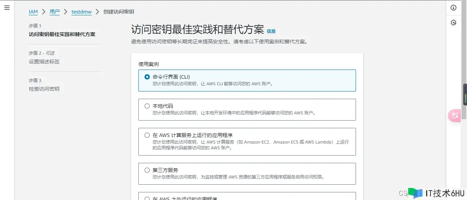467x200 pixels.
Task: Click the pink translate floating icon
Action: pos(455,115)
